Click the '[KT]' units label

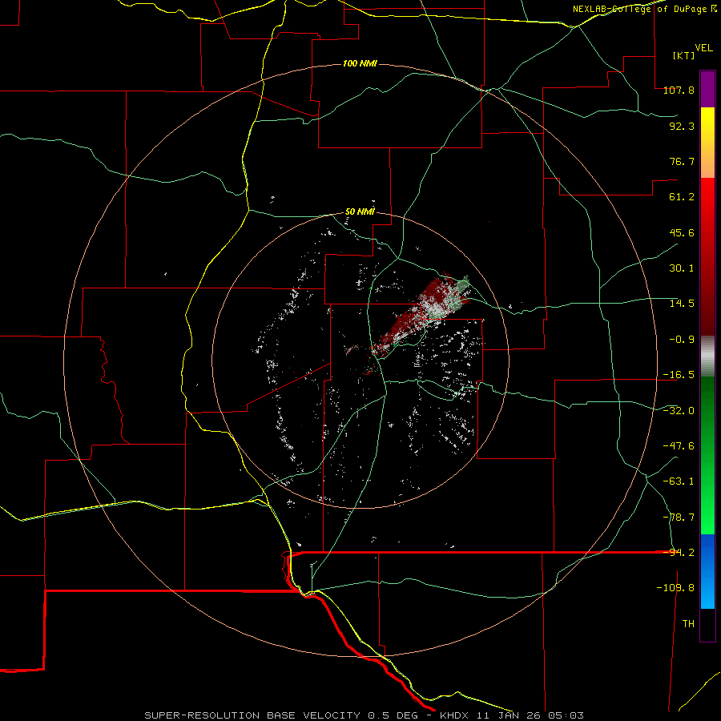(x=684, y=55)
